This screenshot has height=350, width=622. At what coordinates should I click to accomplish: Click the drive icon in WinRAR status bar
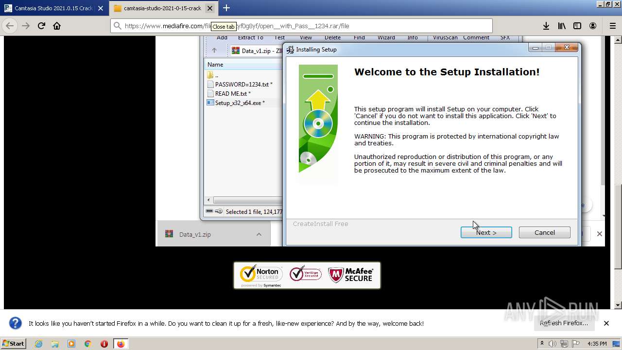209,211
